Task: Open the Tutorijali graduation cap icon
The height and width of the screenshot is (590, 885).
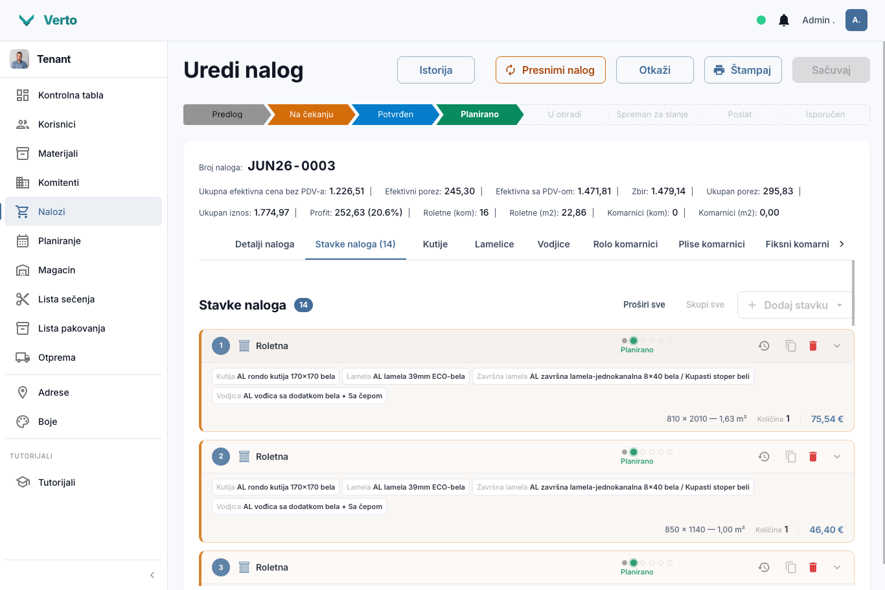Action: pyautogui.click(x=23, y=482)
